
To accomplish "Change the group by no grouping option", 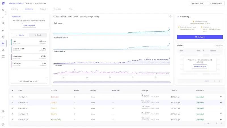I will click(x=94, y=16).
